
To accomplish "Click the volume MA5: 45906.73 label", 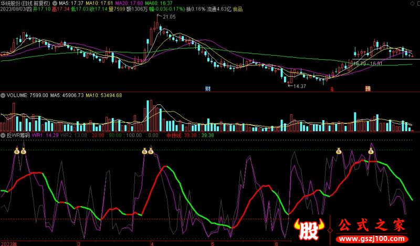I will pos(67,95).
